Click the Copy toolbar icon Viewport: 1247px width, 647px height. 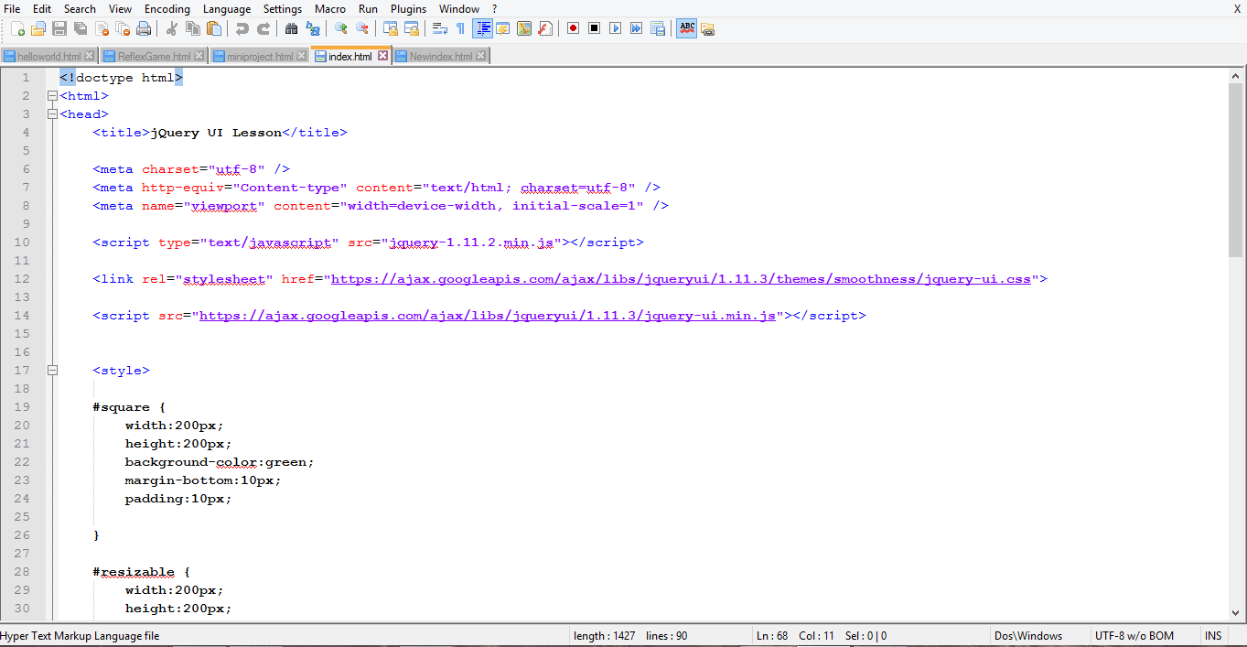point(192,28)
